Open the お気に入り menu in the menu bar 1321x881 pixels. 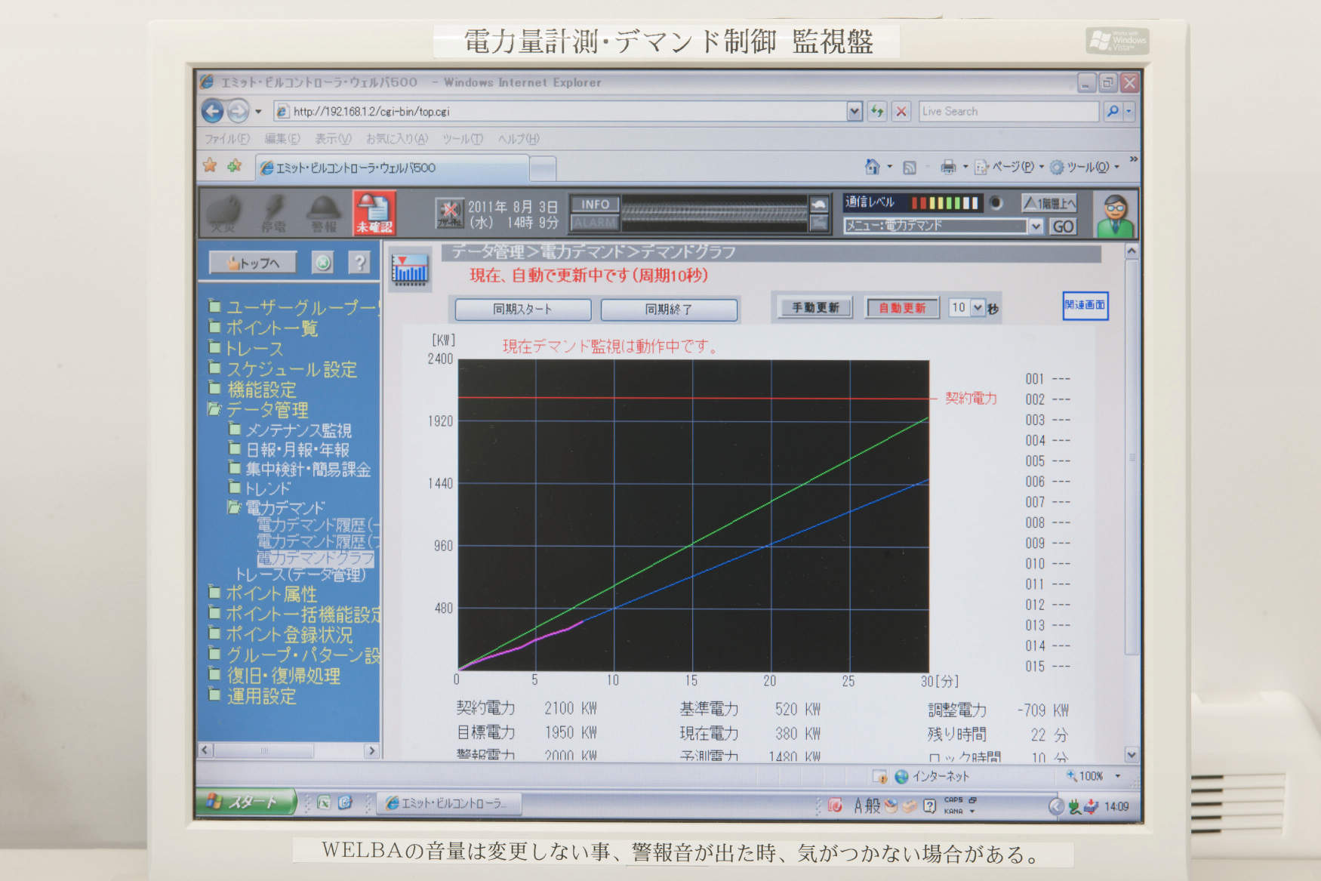396,139
